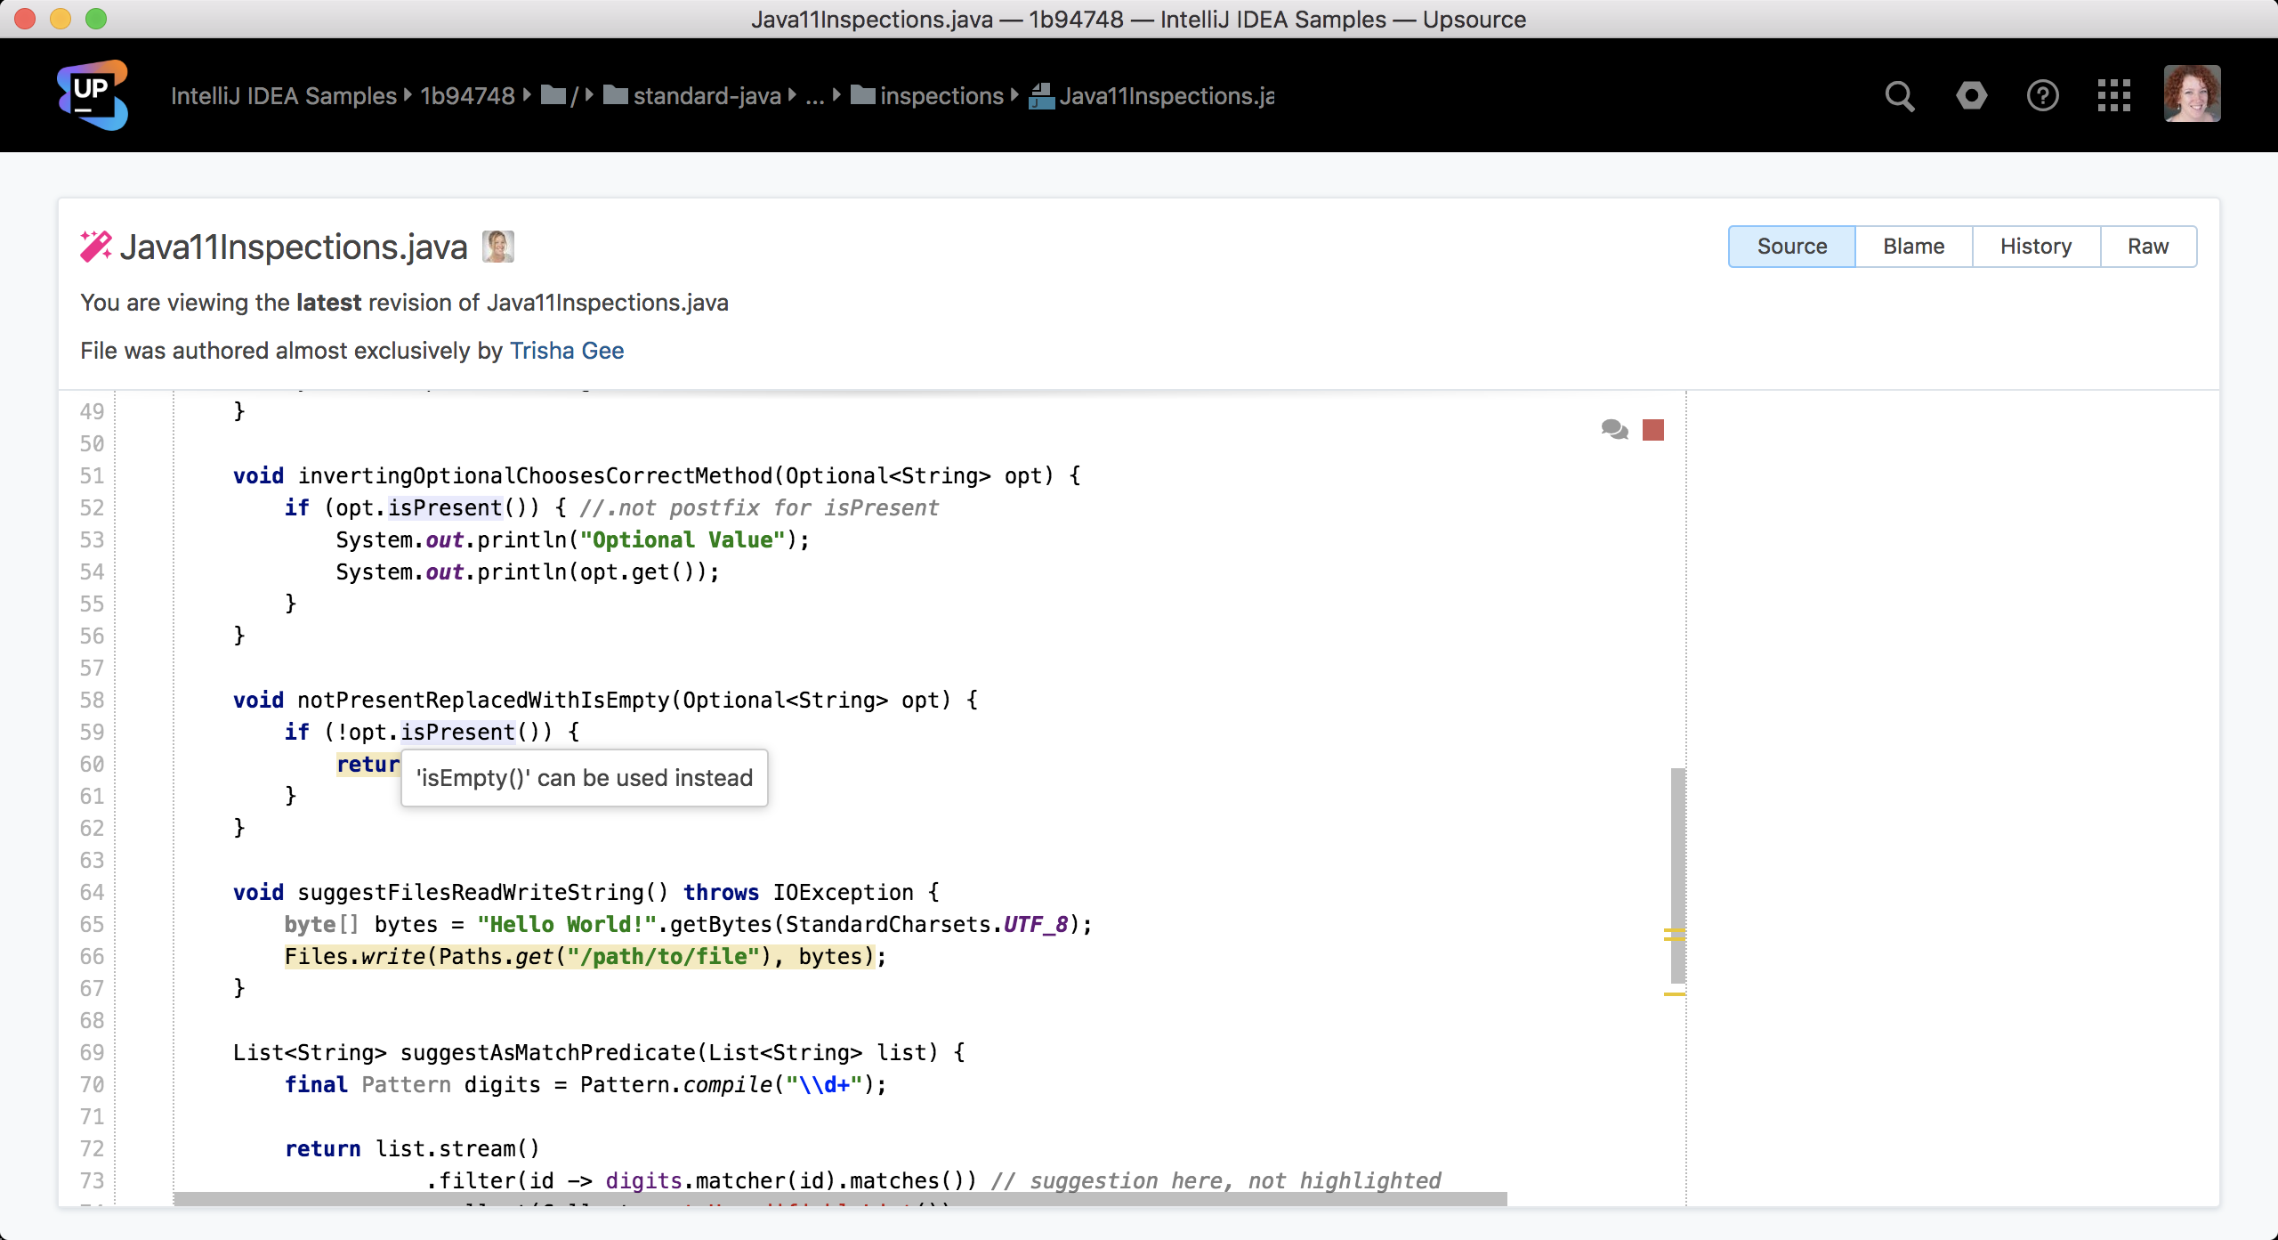2278x1240 pixels.
Task: Click method name suggestFilesReadWriteString
Action: pos(471,892)
